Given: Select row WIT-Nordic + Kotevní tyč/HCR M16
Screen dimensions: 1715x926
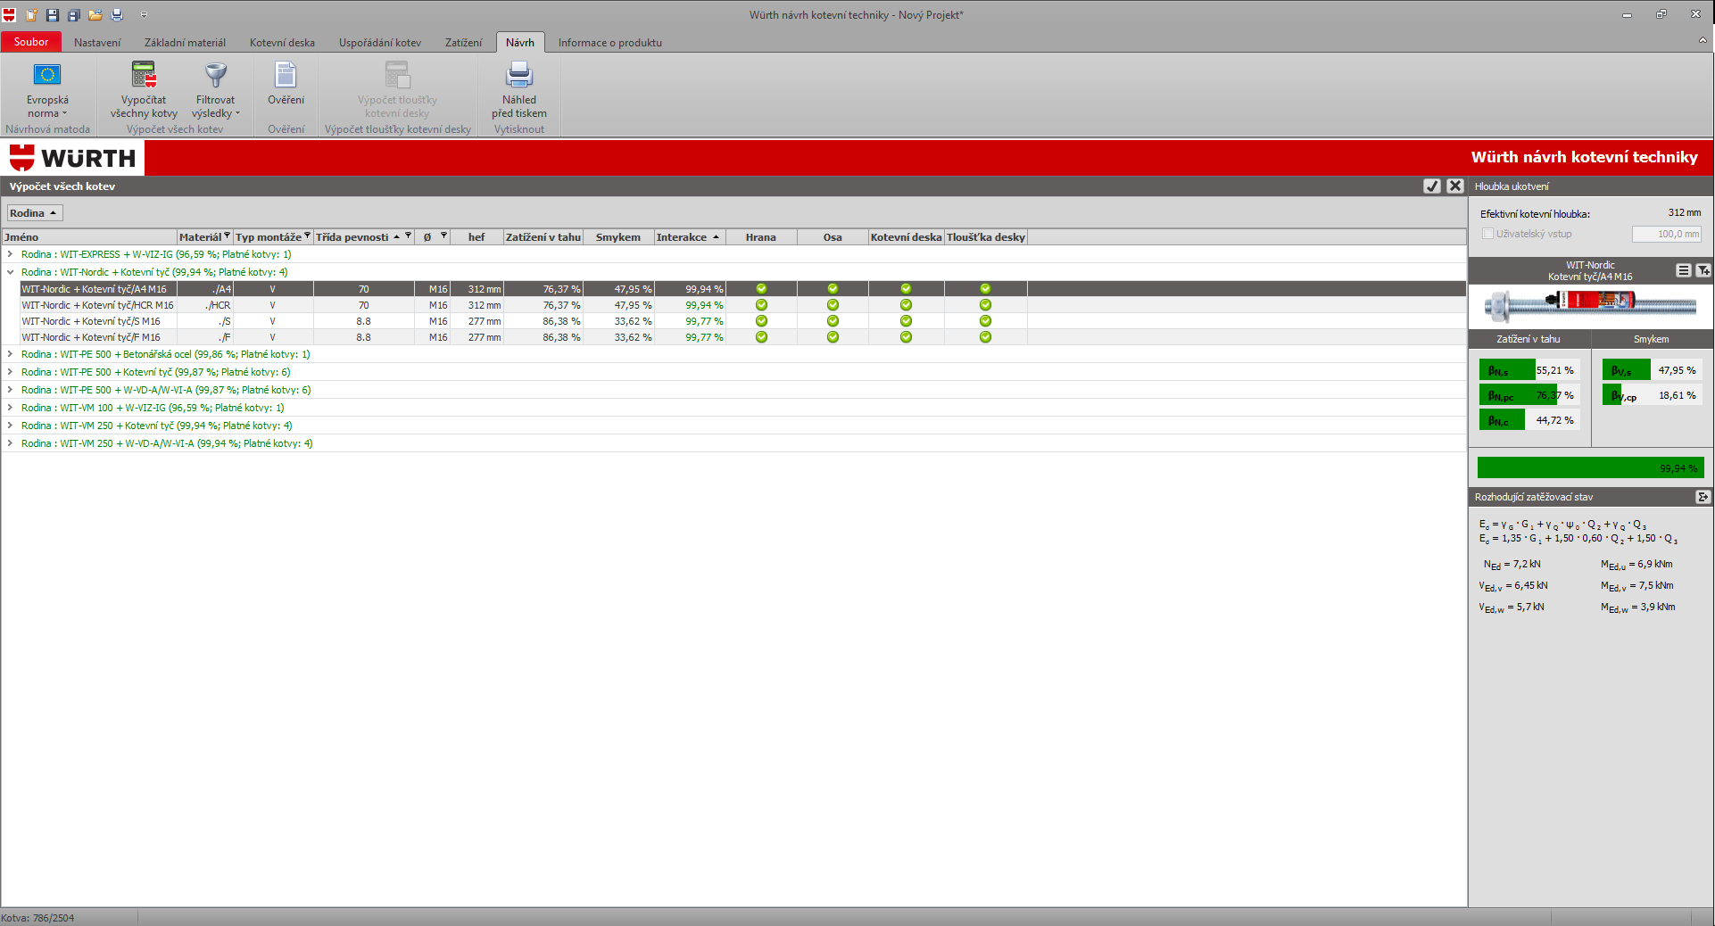Looking at the screenshot, I should point(742,305).
